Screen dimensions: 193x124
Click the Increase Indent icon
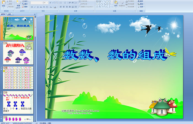tap(73, 2)
